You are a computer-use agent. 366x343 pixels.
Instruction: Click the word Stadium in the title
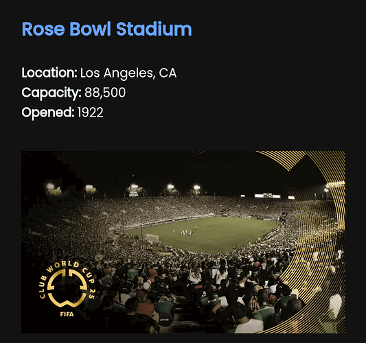(x=154, y=29)
